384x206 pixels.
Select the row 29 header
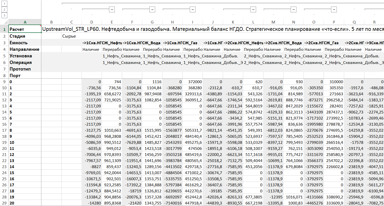4,203
